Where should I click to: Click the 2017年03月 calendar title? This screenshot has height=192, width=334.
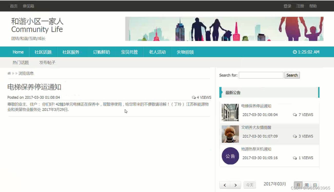click(x=275, y=184)
